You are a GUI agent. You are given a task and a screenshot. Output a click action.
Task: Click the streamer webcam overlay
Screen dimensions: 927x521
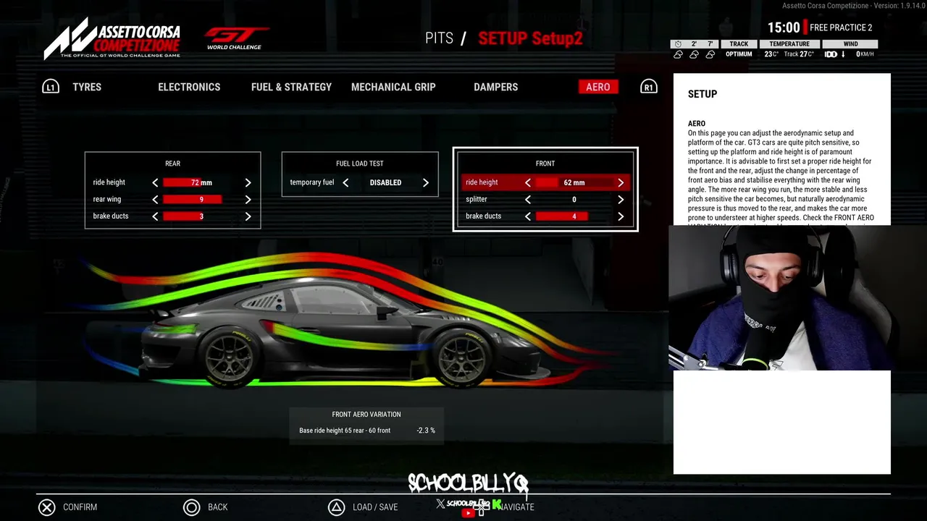coord(779,298)
